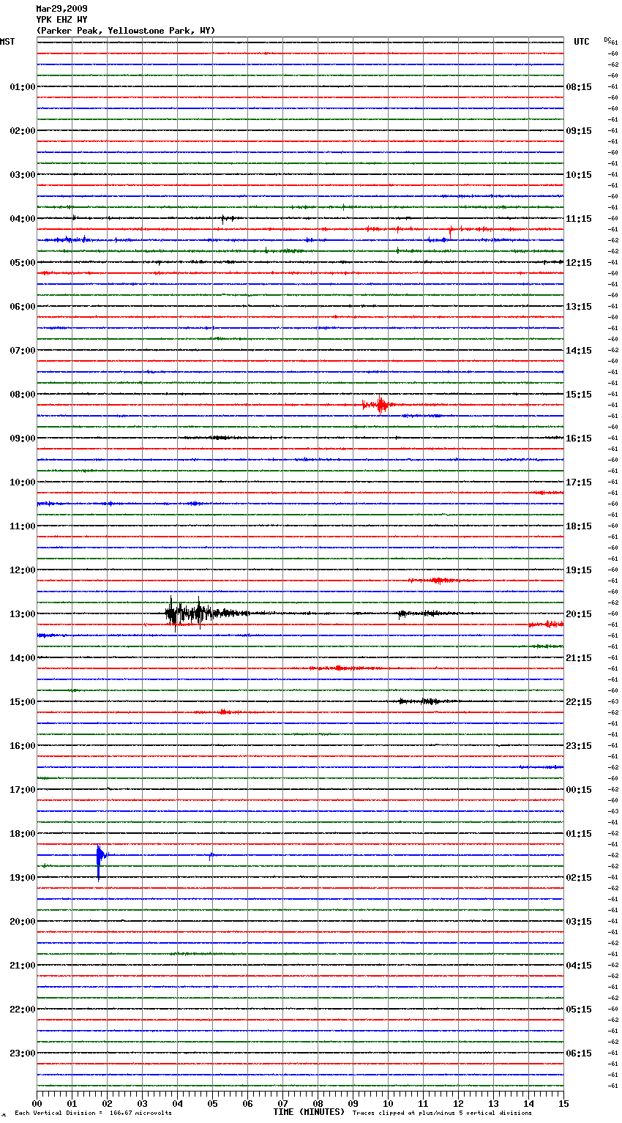Click minute 12 on the bottom time axis
Image resolution: width=622 pixels, height=1123 pixels.
pyautogui.click(x=458, y=1103)
